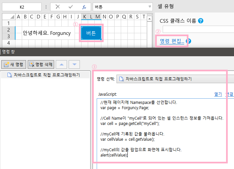Move command down with the down arrow
The image size is (234, 169).
[x=74, y=64]
